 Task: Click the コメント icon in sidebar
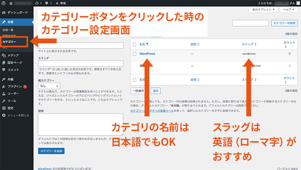[4, 70]
